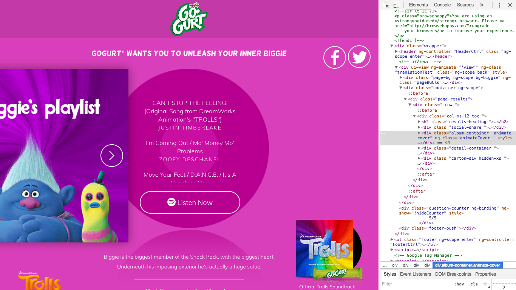This screenshot has height=290, width=516.
Task: Toggle .cls class editor button
Action: tap(473, 284)
